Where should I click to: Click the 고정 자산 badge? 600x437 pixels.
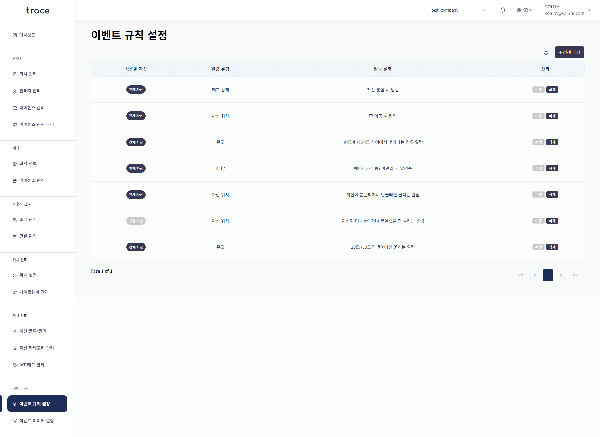136,221
